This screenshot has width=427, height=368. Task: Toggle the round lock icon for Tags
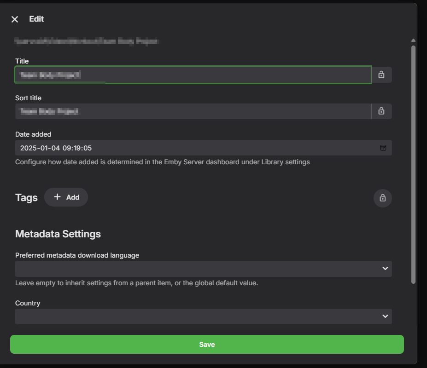pyautogui.click(x=382, y=198)
